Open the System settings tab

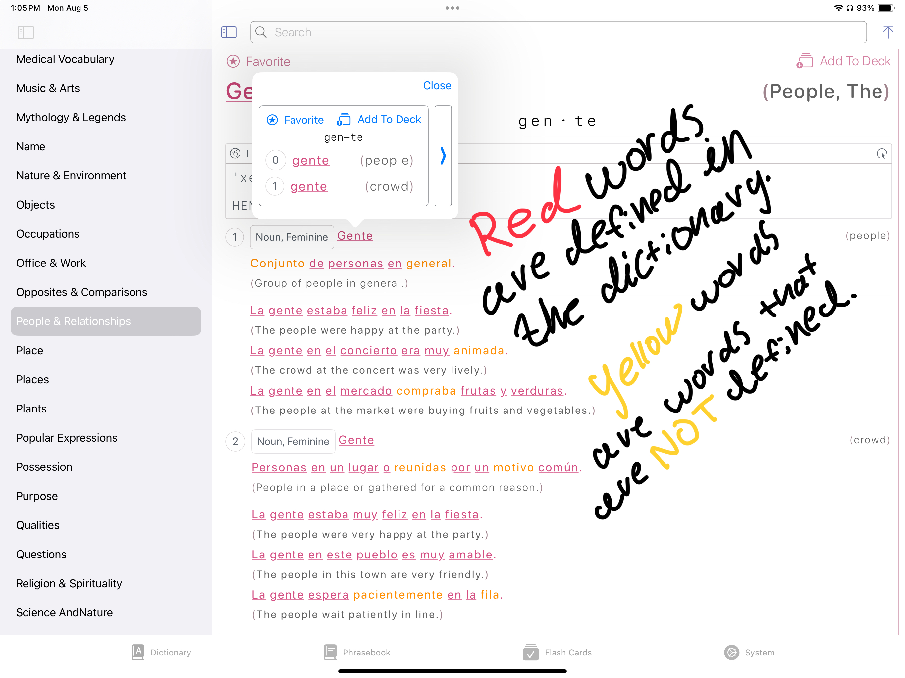pyautogui.click(x=749, y=652)
